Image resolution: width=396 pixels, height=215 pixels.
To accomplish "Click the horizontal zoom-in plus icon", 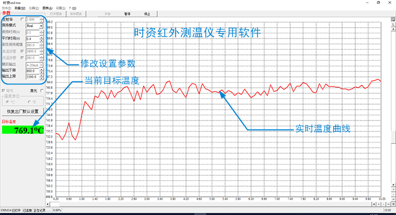I will tap(378, 204).
